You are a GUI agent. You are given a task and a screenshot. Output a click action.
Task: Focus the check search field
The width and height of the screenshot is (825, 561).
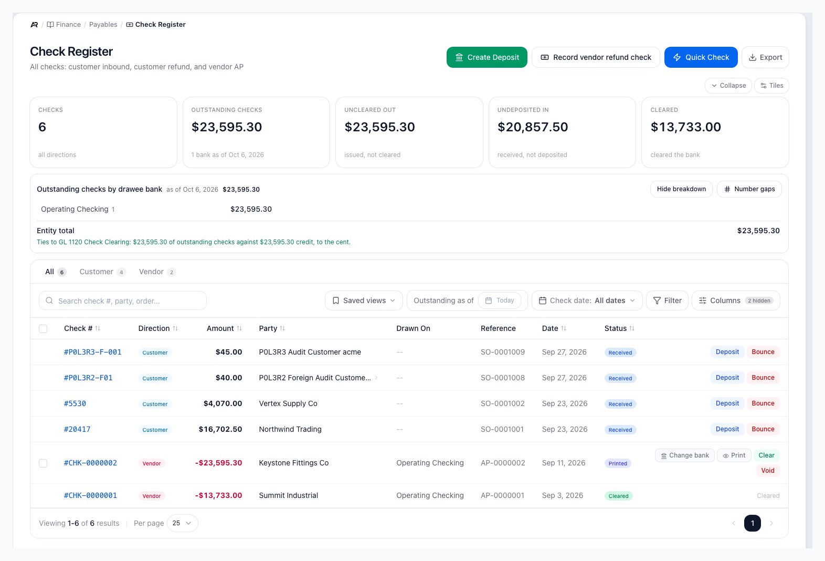pos(123,300)
